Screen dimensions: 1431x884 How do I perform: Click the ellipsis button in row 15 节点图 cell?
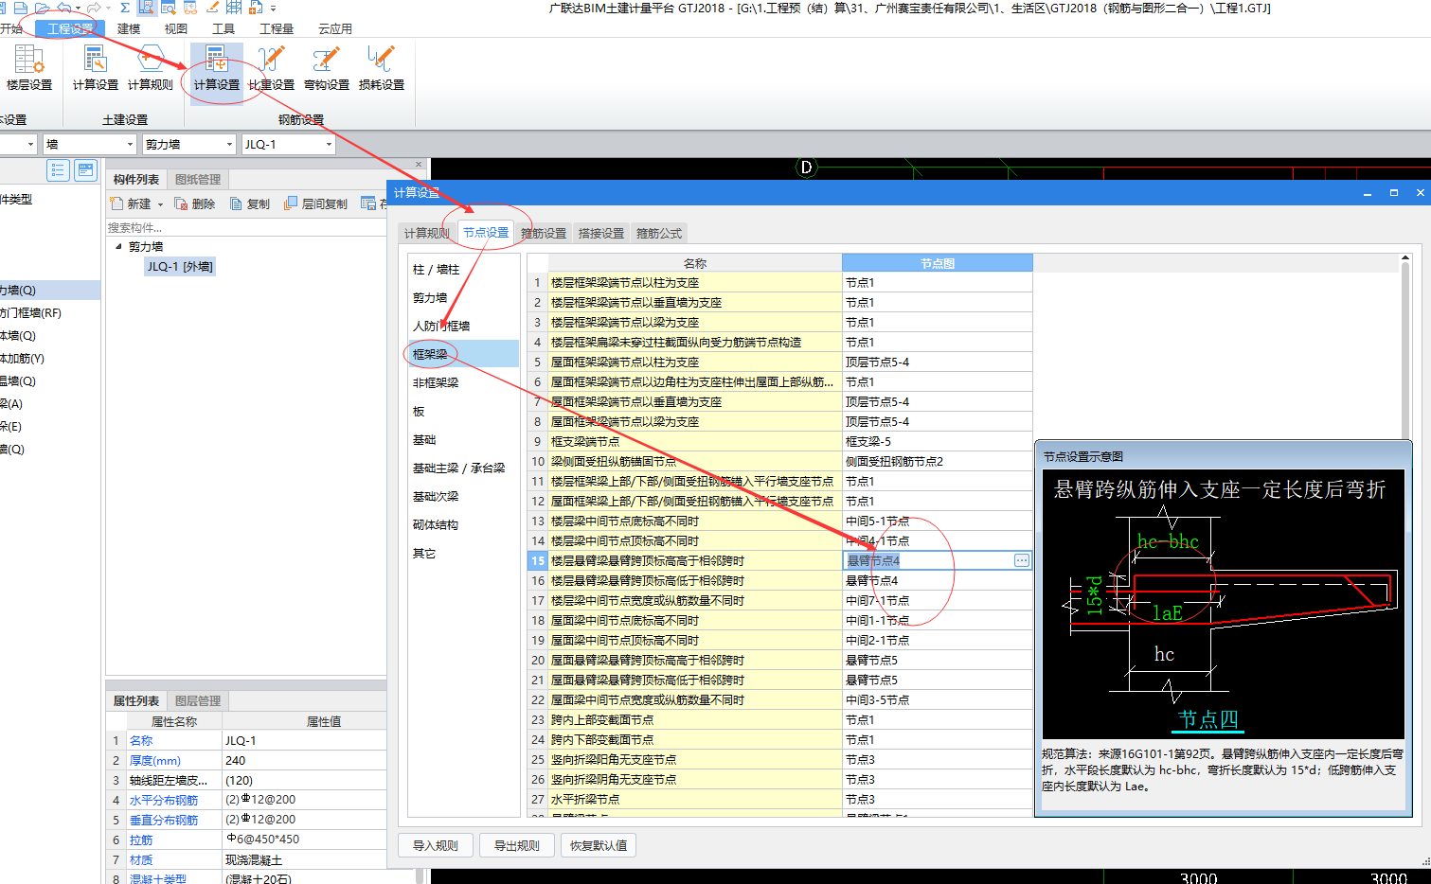point(1021,560)
